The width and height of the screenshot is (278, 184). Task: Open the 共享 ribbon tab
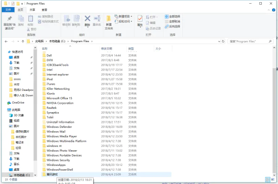click(32, 10)
